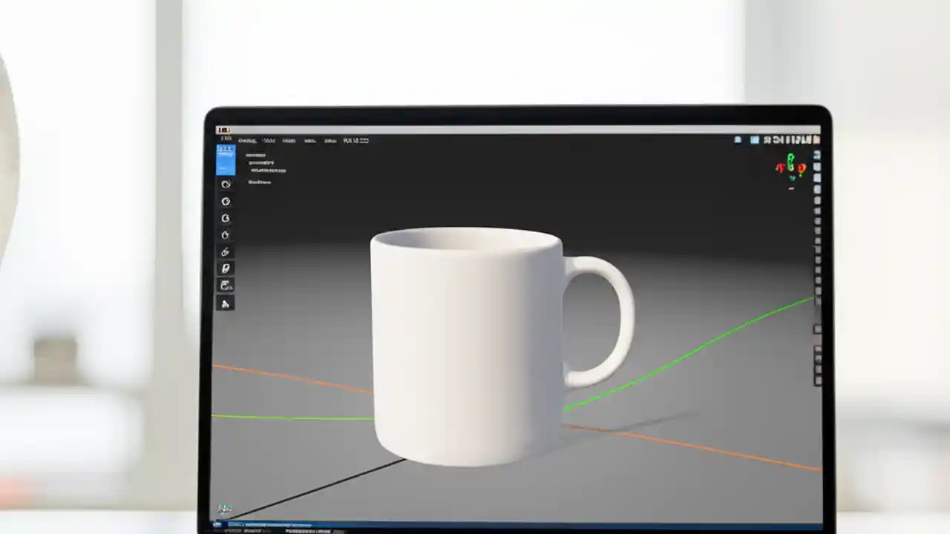Select the top rotate tool in left toolbar

[x=226, y=184]
